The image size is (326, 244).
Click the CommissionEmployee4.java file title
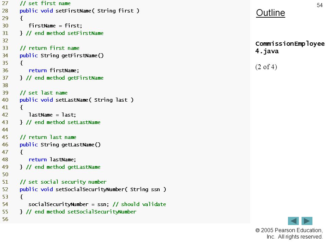click(x=290, y=47)
